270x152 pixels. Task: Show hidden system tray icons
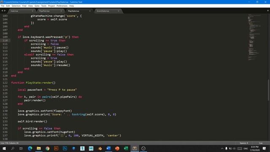pos(222,148)
